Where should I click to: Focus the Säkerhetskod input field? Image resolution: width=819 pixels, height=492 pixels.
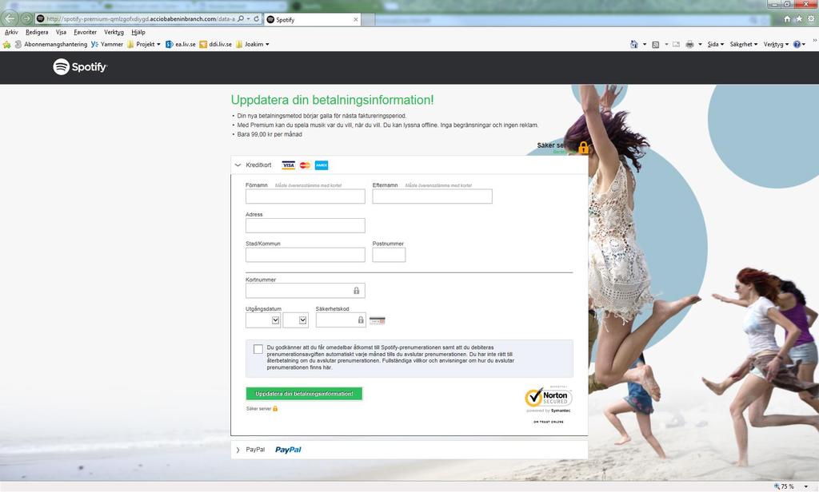pos(341,319)
